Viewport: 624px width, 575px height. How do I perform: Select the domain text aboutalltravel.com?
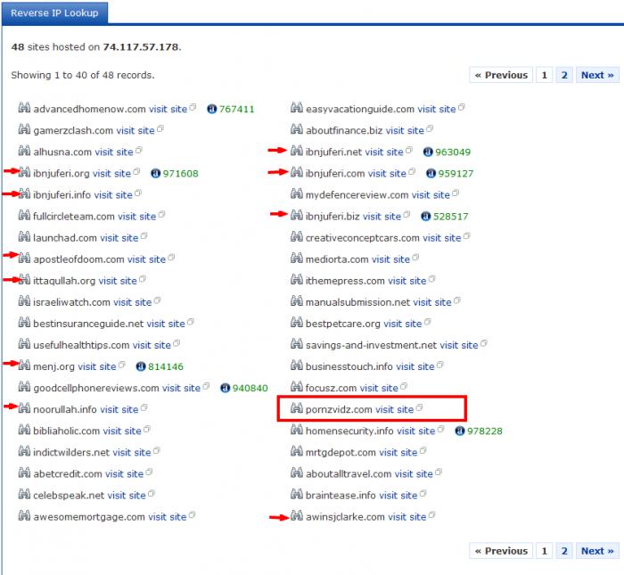tap(349, 474)
